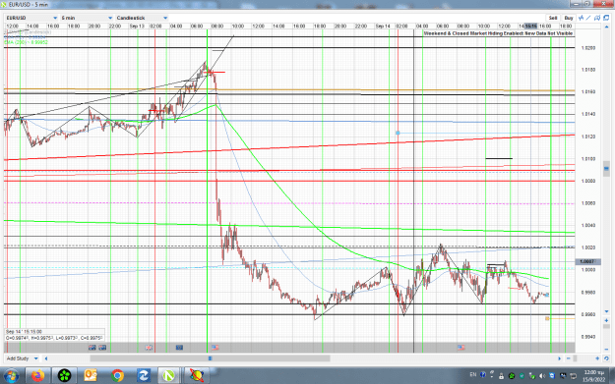Click the reset chart view icon
Viewport: 615px width, 384px height.
click(606, 358)
